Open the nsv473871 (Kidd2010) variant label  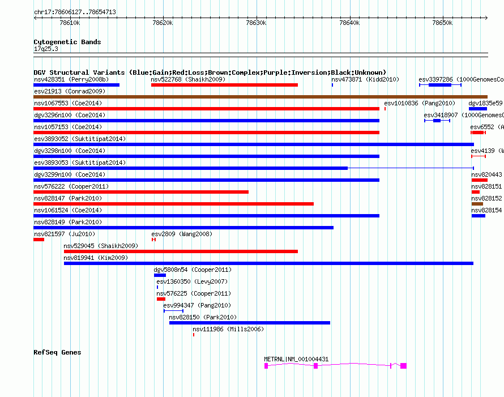point(365,79)
